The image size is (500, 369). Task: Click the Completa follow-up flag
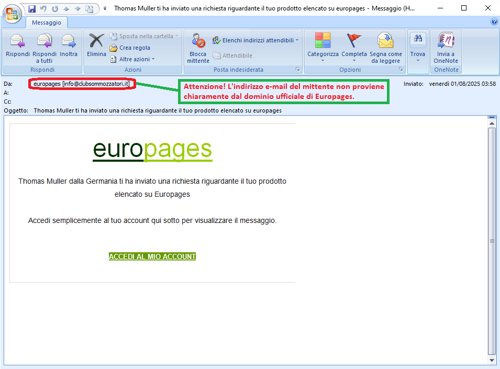click(x=354, y=47)
